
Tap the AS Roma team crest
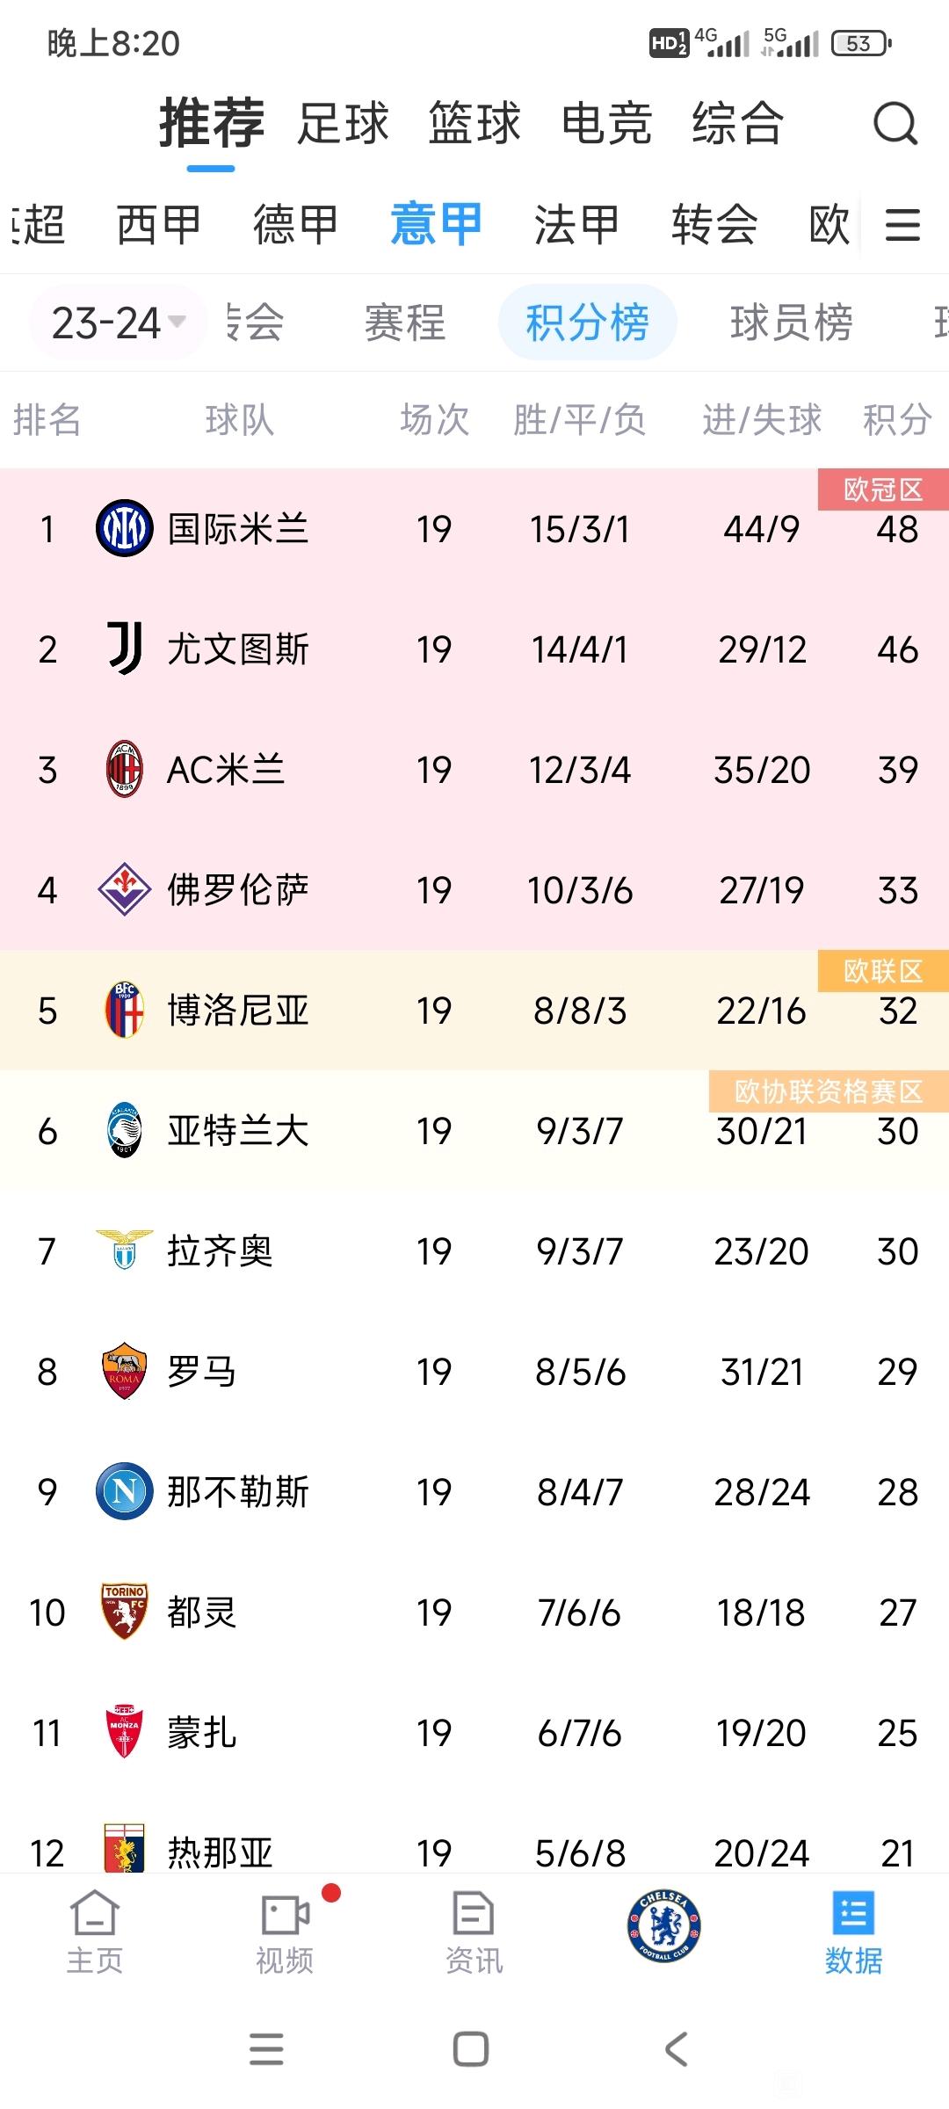coord(124,1371)
